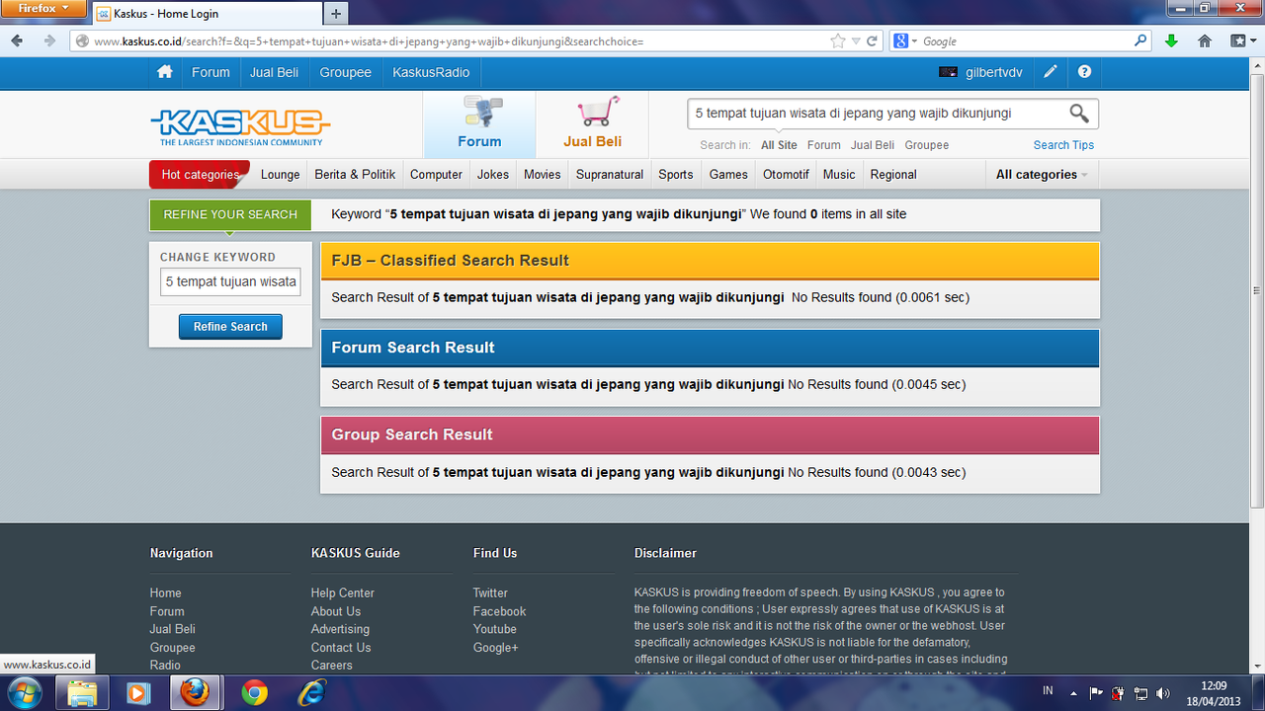Open the Supranatural category
The width and height of the screenshot is (1265, 711).
[x=610, y=175]
